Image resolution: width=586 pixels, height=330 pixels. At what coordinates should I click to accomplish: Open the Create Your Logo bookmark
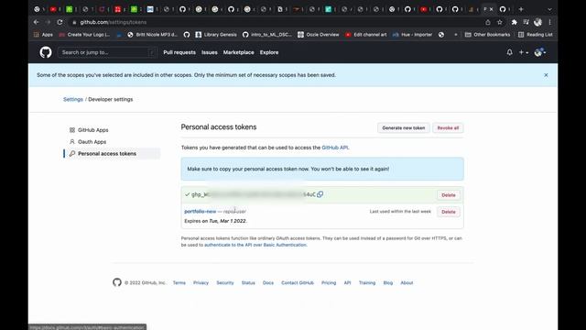click(84, 35)
